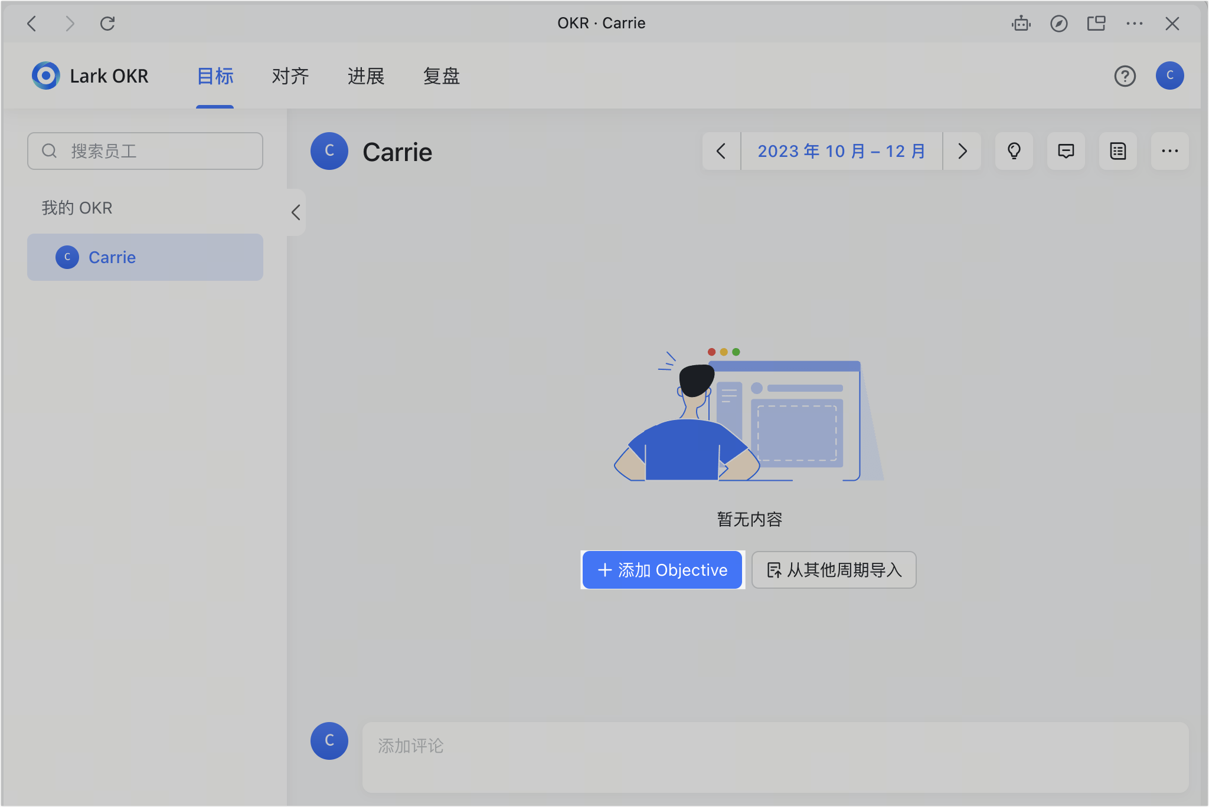Click the 搜索员工 search field
This screenshot has height=807, width=1209.
pyautogui.click(x=145, y=151)
